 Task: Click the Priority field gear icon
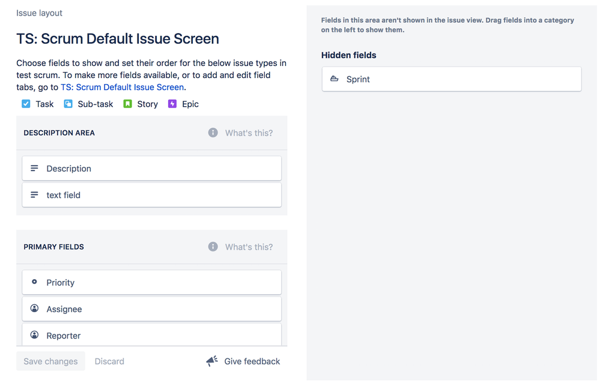pyautogui.click(x=35, y=282)
